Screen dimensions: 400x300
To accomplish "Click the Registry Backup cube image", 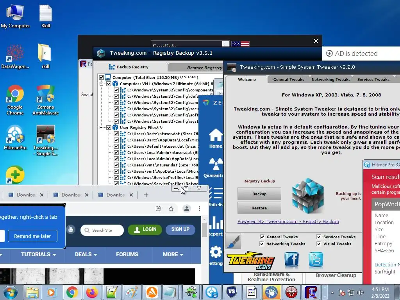I will 308,196.
